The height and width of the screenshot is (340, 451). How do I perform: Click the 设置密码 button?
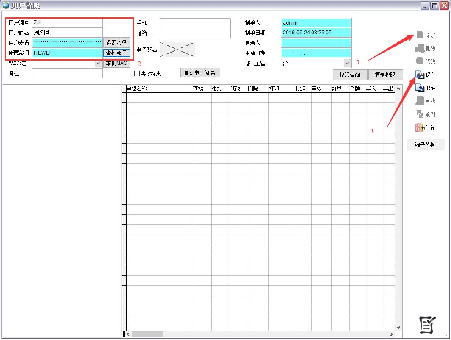tap(116, 43)
